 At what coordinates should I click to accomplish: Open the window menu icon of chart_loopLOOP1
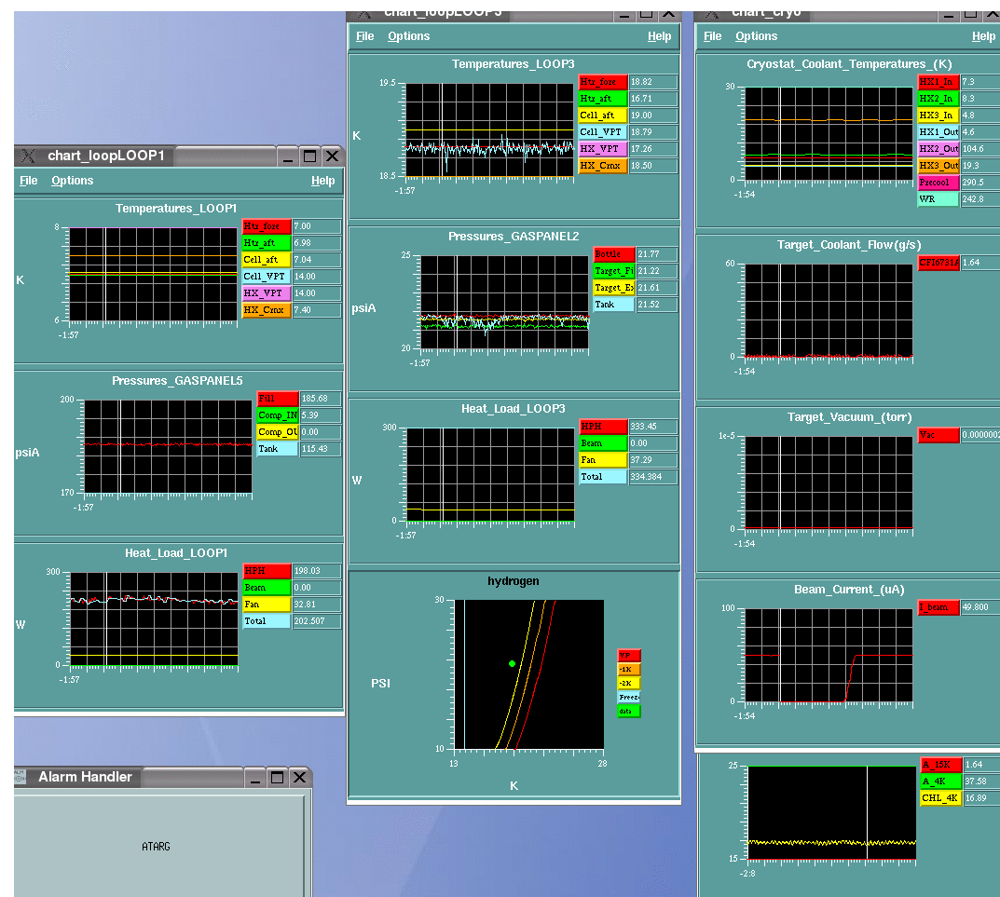coord(28,156)
